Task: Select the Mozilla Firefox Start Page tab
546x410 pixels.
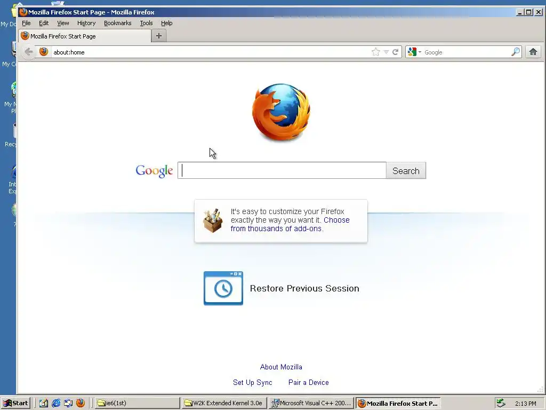Action: [x=85, y=36]
